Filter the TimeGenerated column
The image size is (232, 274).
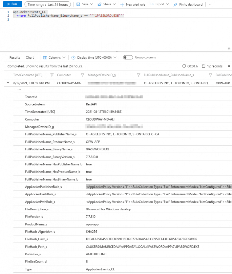click(x=52, y=75)
